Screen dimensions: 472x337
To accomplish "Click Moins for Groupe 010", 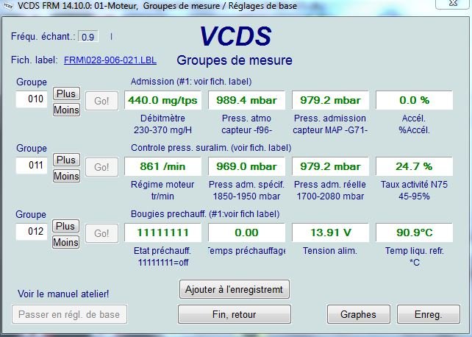I will pos(66,110).
